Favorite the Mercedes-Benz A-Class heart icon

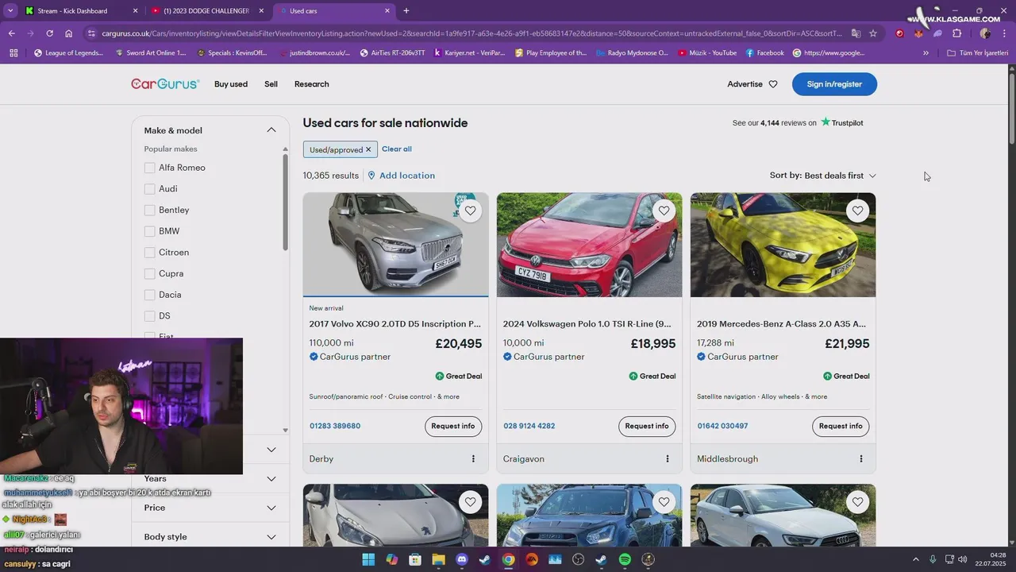[x=857, y=211]
